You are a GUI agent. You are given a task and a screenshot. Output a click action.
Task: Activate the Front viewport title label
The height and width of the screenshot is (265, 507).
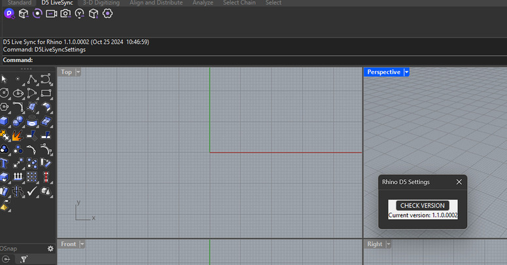coord(69,244)
